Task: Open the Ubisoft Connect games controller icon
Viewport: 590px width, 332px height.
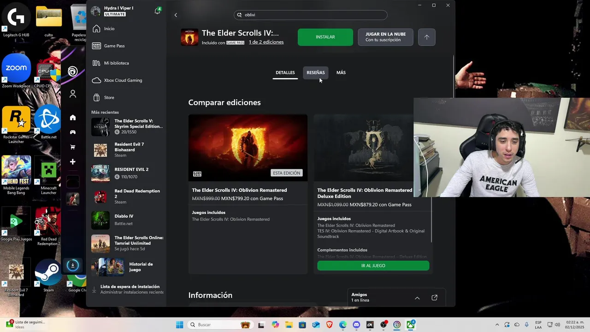Action: pos(73,132)
